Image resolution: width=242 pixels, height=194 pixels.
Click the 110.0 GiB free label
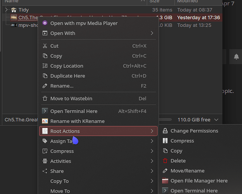click(194, 120)
